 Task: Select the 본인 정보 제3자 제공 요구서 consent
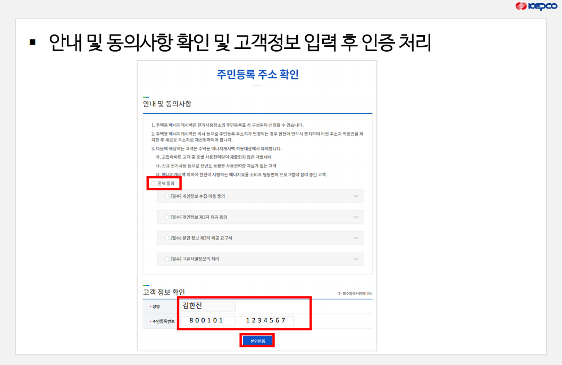coord(166,238)
